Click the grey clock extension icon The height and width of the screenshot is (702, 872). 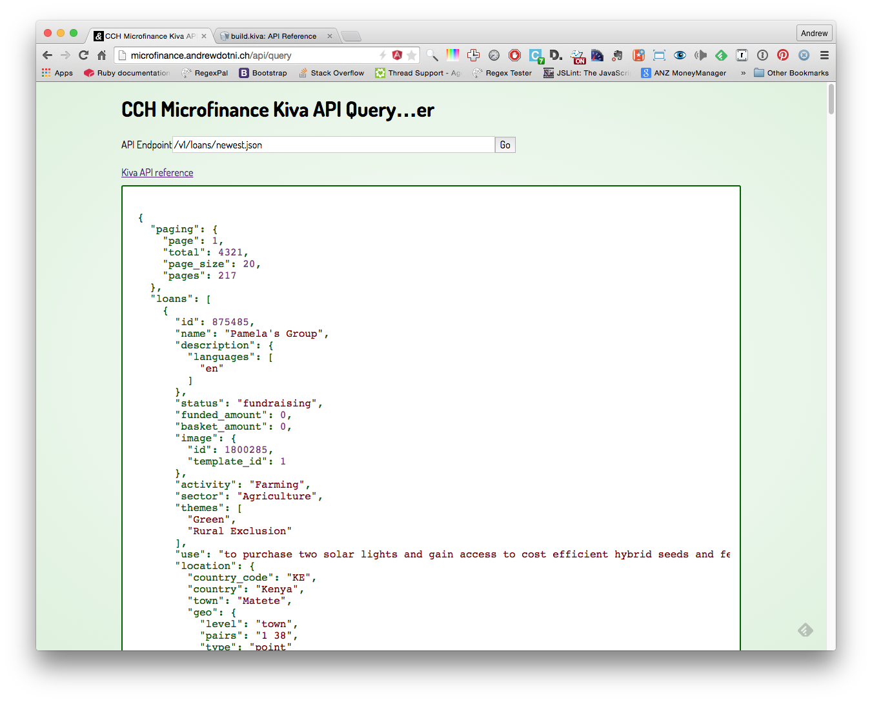pyautogui.click(x=494, y=55)
